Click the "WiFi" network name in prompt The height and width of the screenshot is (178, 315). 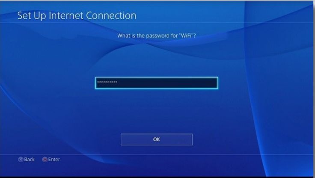point(186,36)
